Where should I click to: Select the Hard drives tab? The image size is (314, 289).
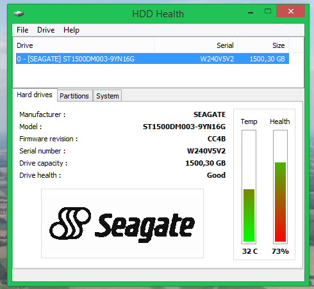point(35,95)
